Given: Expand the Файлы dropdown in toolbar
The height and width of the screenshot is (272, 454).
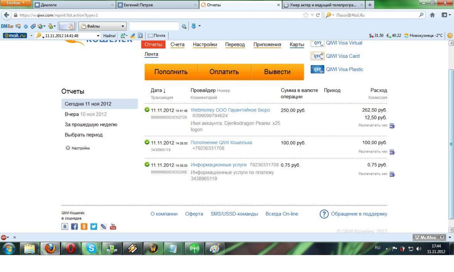Looking at the screenshot, I should [123, 26].
